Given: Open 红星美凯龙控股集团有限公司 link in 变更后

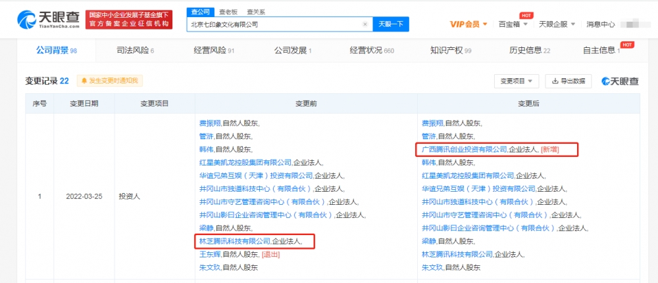Looking at the screenshot, I should [x=467, y=175].
